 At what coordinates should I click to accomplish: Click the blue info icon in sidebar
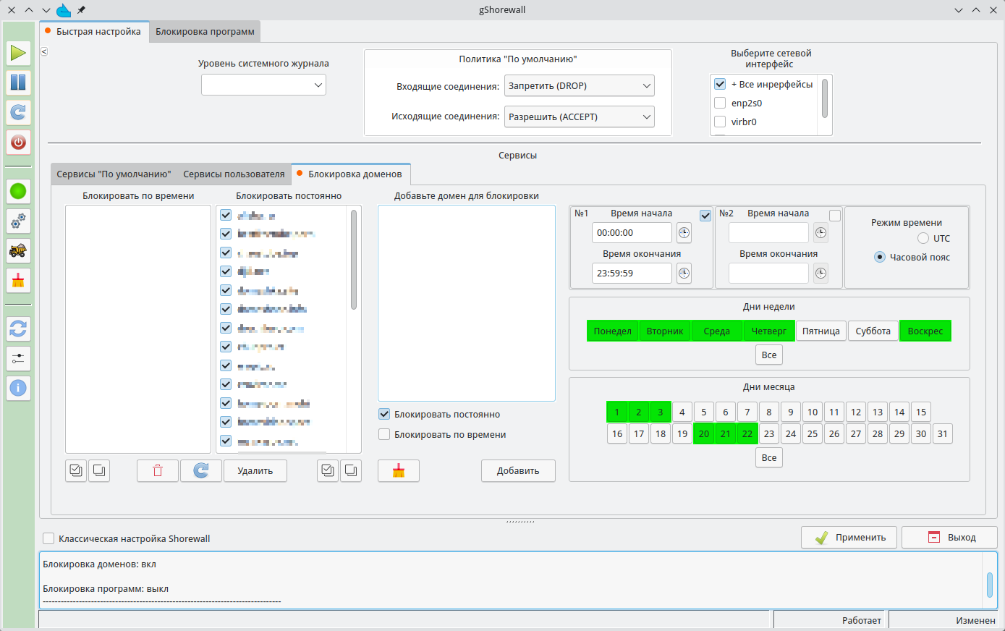click(18, 388)
